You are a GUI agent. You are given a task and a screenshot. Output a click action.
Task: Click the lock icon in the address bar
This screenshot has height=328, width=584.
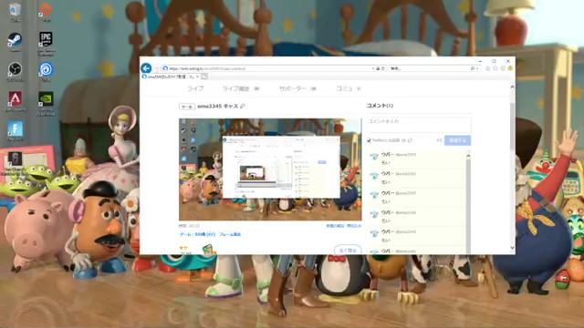pyautogui.click(x=378, y=68)
